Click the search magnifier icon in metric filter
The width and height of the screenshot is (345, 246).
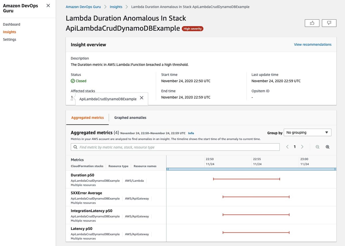tap(75, 147)
